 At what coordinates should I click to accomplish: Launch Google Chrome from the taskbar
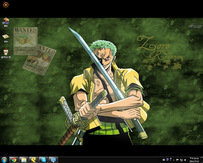(x=14, y=160)
